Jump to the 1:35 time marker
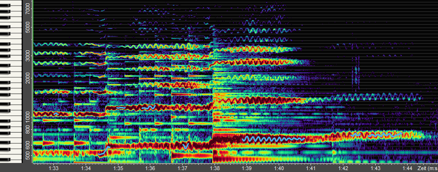 118,169
